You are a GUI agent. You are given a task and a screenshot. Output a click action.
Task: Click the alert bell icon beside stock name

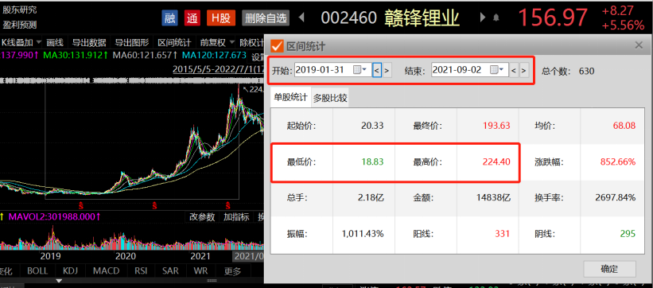[x=496, y=18]
